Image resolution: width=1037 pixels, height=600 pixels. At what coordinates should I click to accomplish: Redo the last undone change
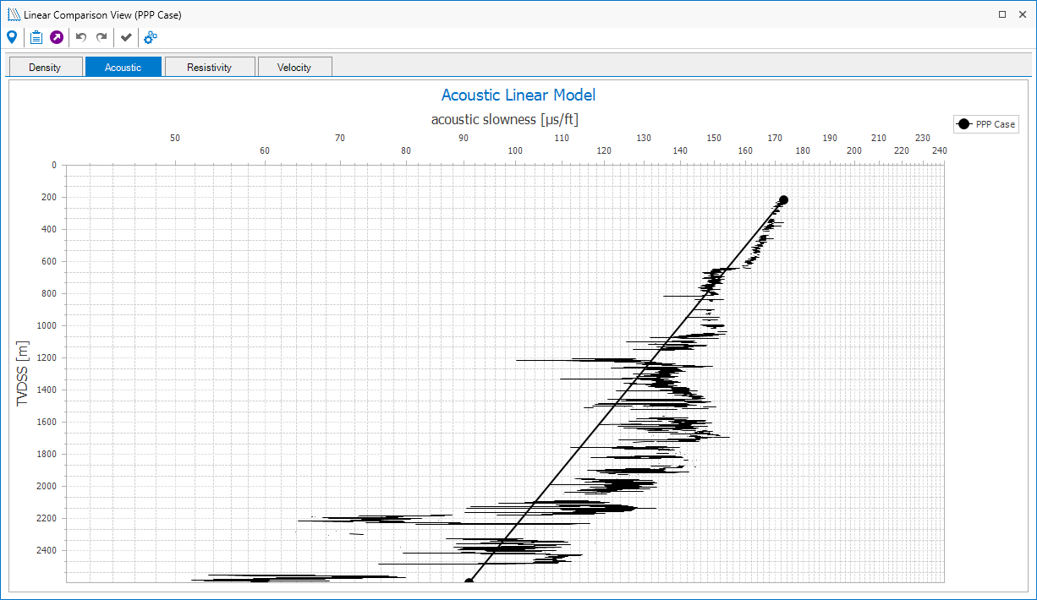(x=102, y=37)
